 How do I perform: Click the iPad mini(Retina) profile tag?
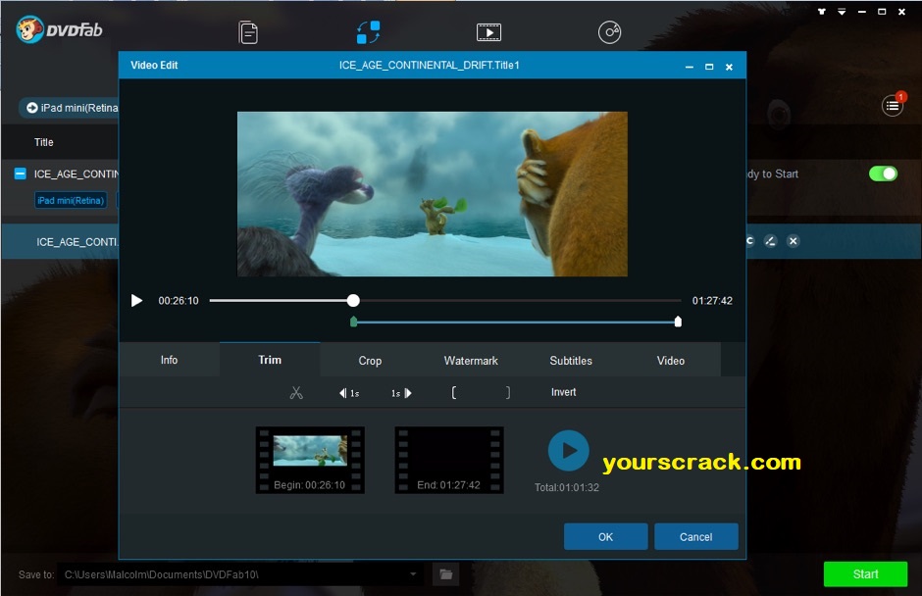[x=71, y=200]
